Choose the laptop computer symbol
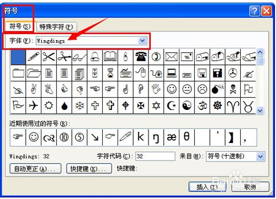 point(172,73)
